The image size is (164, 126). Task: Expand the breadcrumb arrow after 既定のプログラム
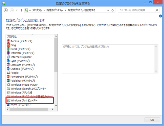coord(65,10)
